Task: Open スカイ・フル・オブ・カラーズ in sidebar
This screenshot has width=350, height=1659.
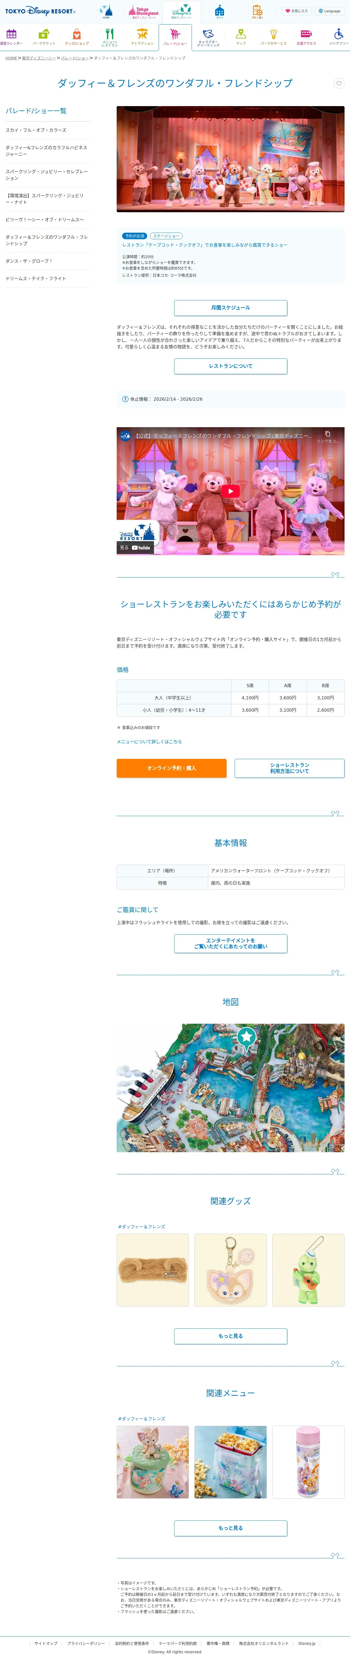Action: pos(48,130)
